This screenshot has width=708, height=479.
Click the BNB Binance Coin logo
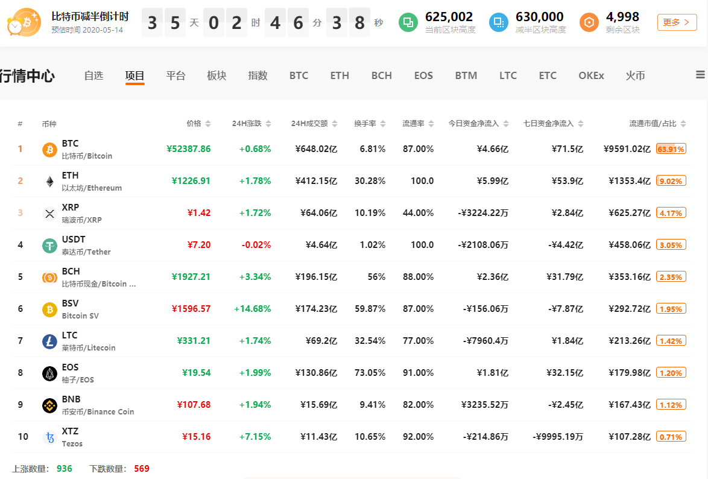tap(49, 406)
